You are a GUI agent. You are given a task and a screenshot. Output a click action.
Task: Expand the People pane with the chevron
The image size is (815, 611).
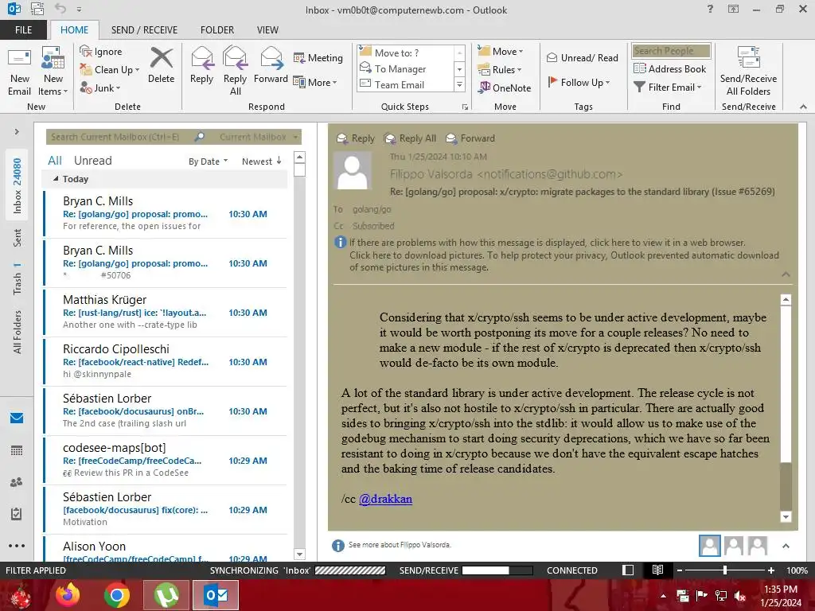pyautogui.click(x=786, y=546)
